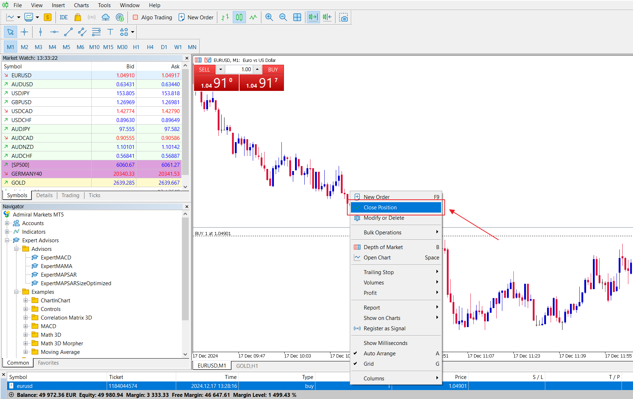Select the text label tool
This screenshot has width=633, height=399.
click(110, 32)
